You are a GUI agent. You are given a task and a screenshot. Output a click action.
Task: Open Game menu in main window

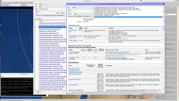tap(10, 3)
